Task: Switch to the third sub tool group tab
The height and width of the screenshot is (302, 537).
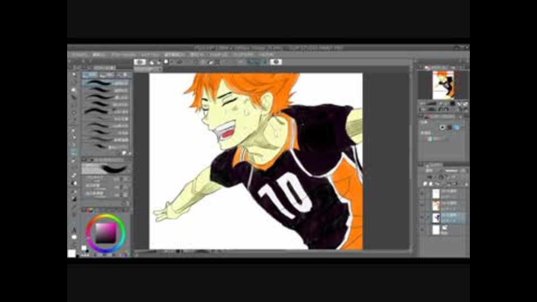Action: click(123, 75)
